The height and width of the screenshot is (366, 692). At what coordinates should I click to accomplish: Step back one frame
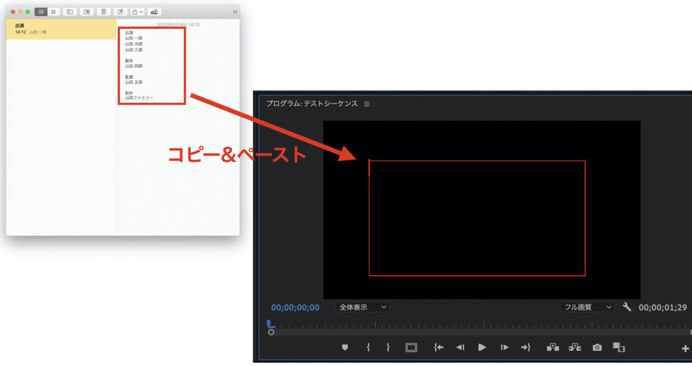coord(460,347)
